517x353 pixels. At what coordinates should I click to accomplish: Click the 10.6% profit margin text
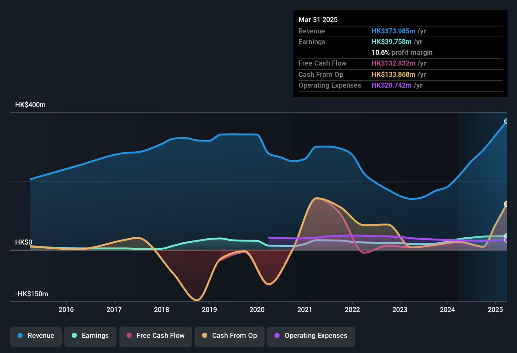pos(380,52)
